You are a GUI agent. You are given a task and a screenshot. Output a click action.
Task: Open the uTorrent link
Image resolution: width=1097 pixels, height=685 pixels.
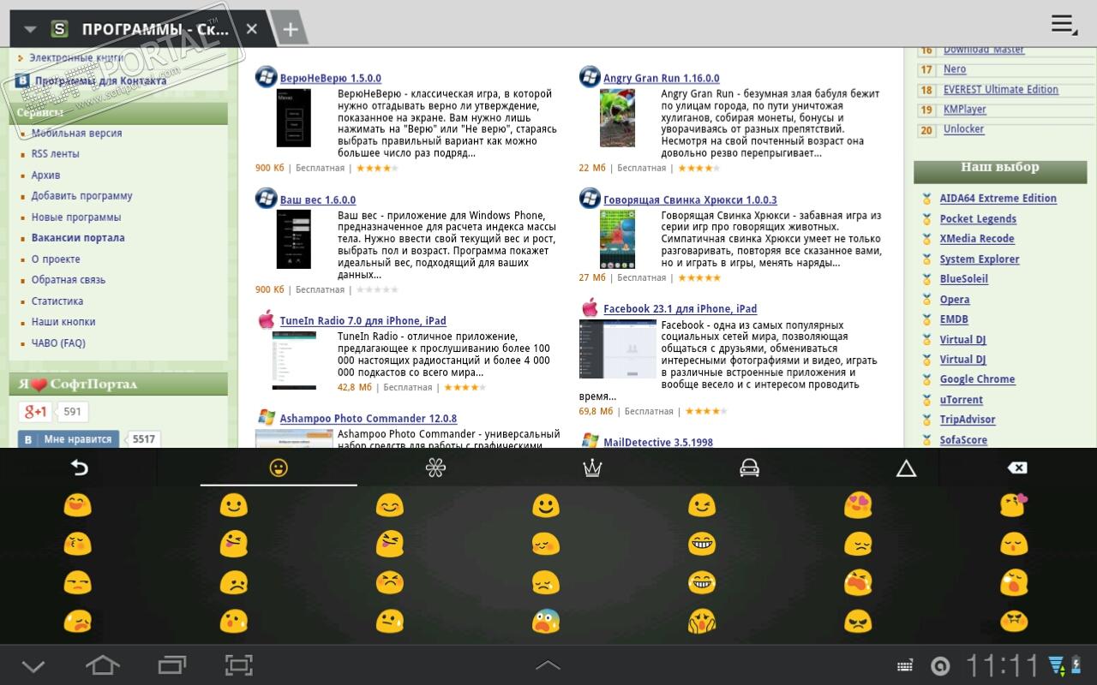tap(962, 400)
